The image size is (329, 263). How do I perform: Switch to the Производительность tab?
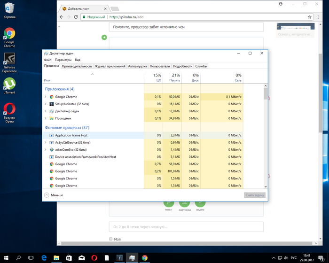[77, 66]
